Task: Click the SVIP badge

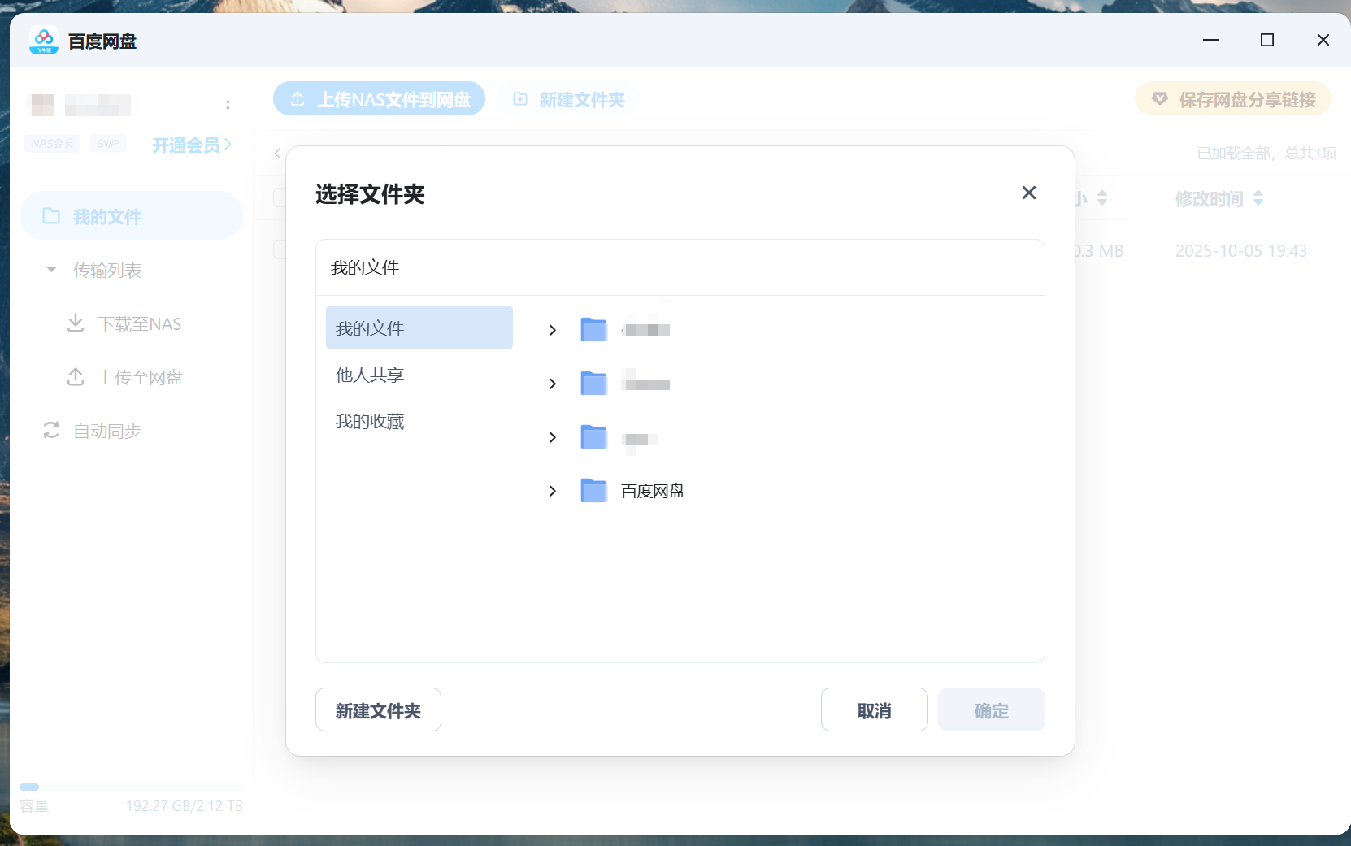Action: pos(108,144)
